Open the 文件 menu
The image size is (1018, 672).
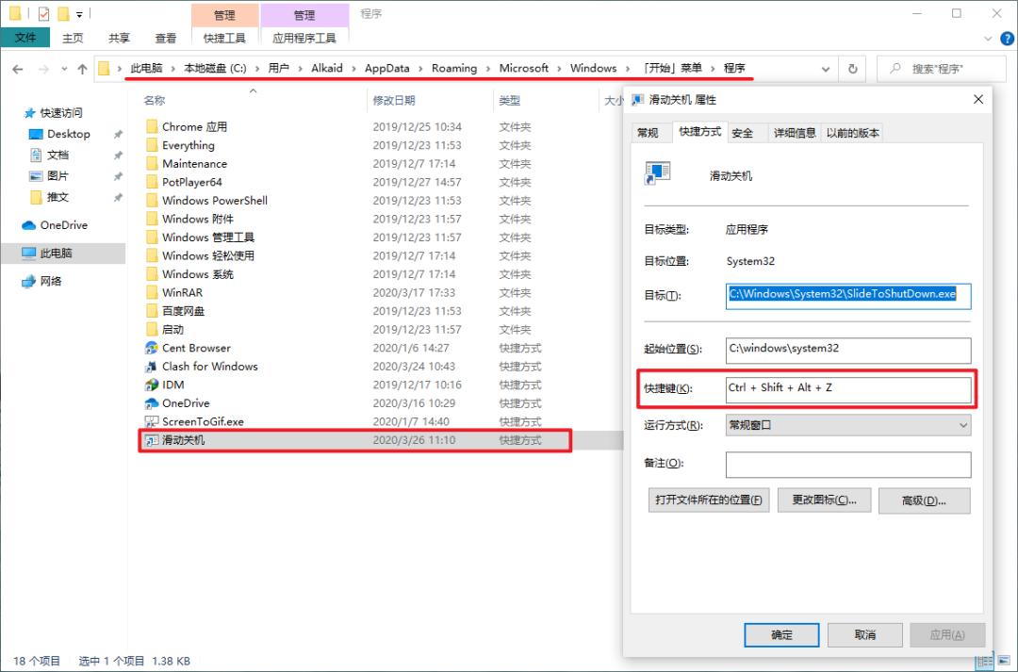[x=25, y=38]
